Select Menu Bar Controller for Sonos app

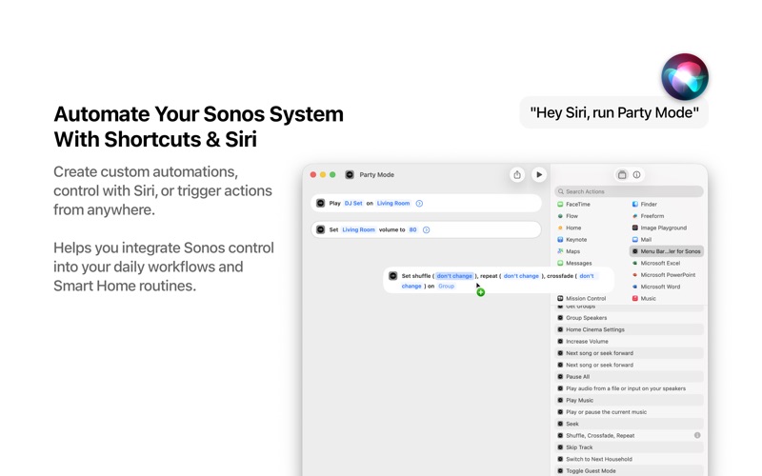[666, 251]
